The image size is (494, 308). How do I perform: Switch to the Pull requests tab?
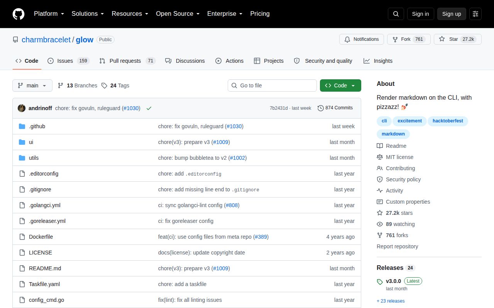[x=127, y=61]
